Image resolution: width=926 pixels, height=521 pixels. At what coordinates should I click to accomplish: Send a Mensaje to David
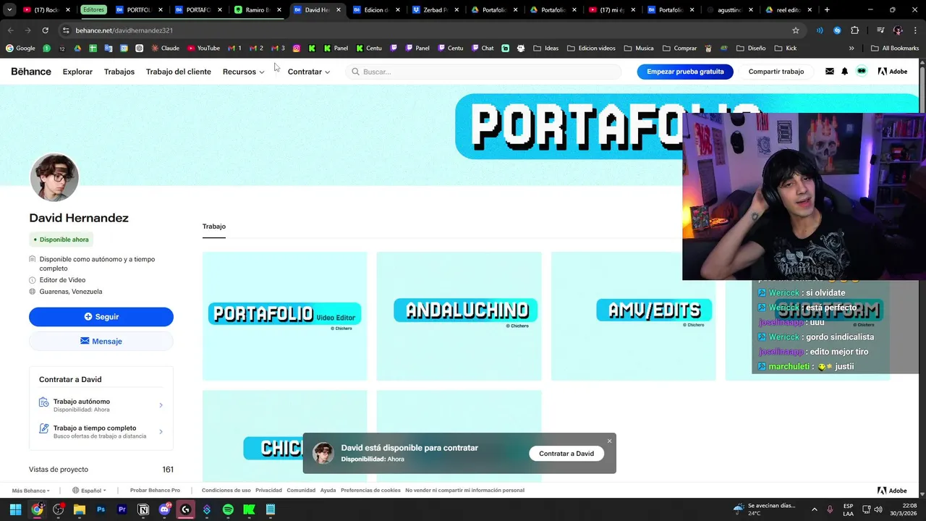101,342
